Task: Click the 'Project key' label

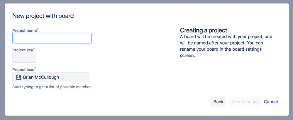Action: 23,50
